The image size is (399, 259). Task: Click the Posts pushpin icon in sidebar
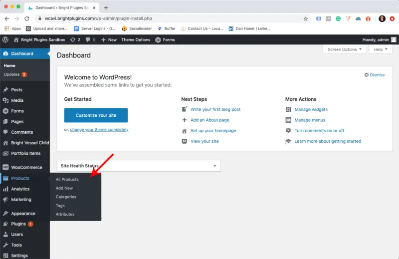pyautogui.click(x=5, y=90)
